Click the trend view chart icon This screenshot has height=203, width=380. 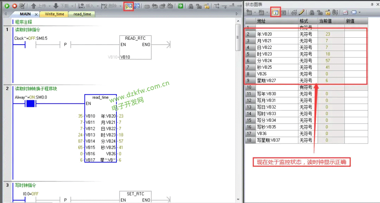pyautogui.click(x=346, y=13)
